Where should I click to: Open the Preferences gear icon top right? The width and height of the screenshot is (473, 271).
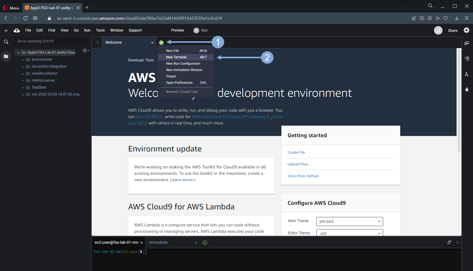[466, 30]
